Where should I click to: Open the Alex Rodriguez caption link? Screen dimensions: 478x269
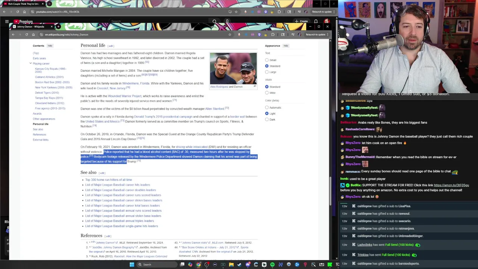click(219, 87)
